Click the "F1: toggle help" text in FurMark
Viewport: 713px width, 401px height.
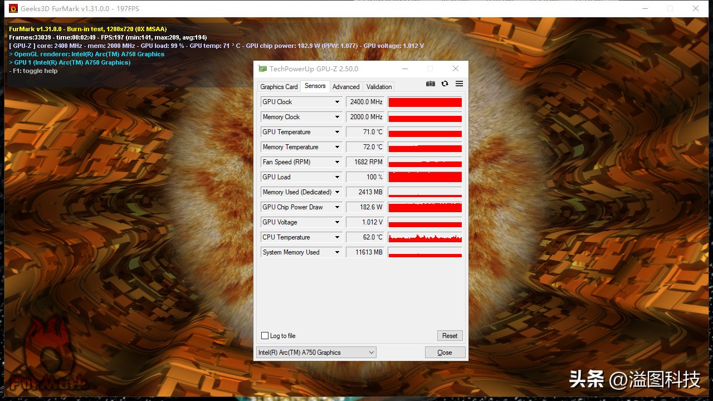(x=33, y=71)
